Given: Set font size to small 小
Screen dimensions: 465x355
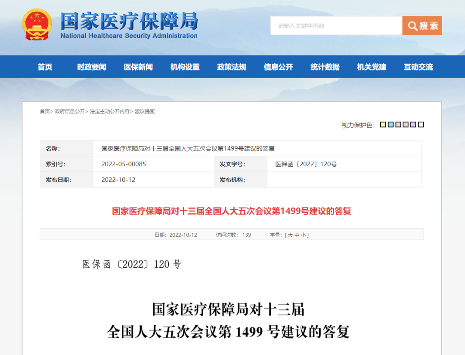Looking at the screenshot, I should [303, 235].
